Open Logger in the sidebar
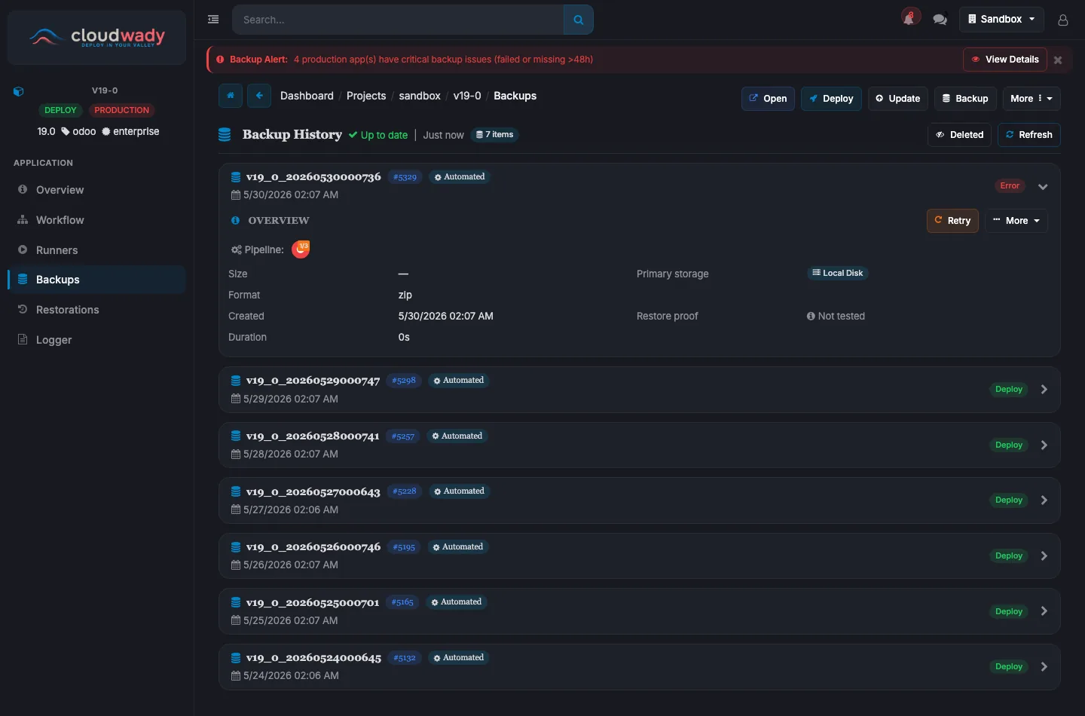The image size is (1085, 716). pyautogui.click(x=96, y=340)
